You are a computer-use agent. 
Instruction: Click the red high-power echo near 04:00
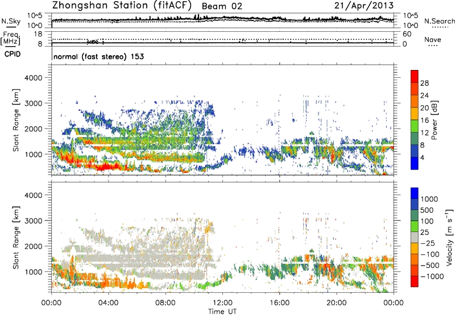point(107,167)
